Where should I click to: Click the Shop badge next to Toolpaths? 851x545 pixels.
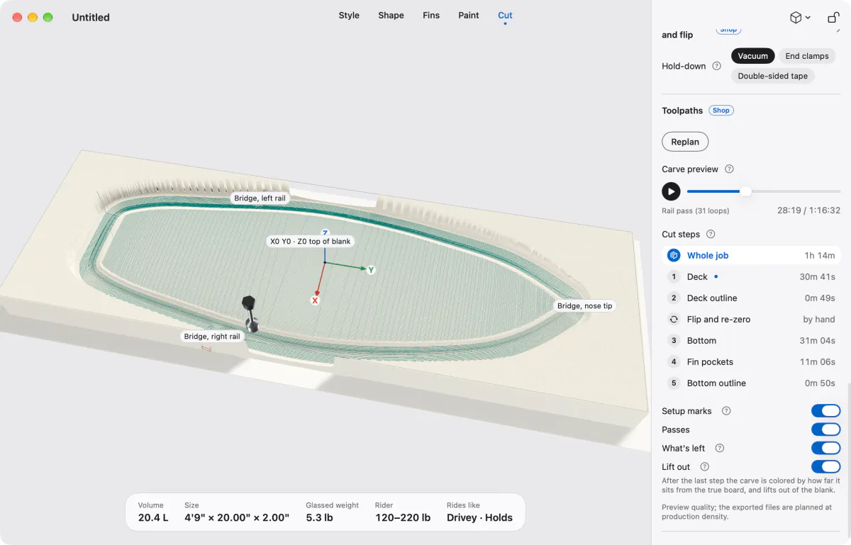pos(721,111)
